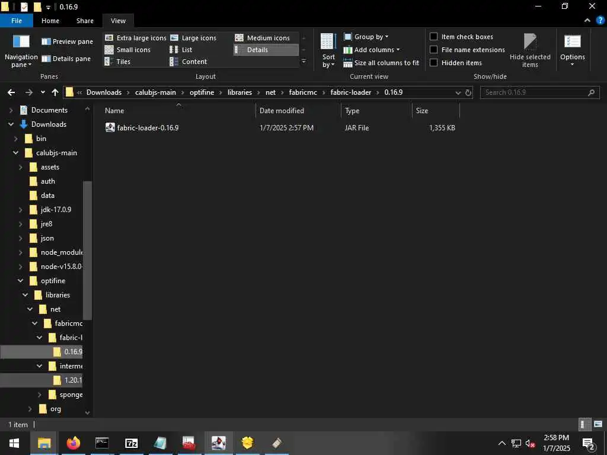Switch to the Share ribbon tab

point(85,21)
